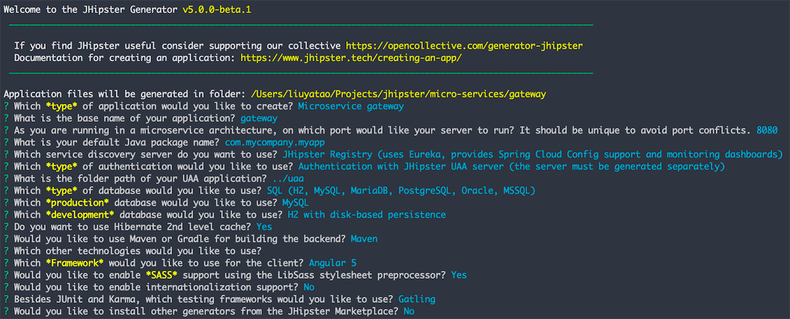This screenshot has width=790, height=319.
Task: Click the 'Would you like to use Maven or Gradle' question
Action: pyautogui.click(x=180, y=239)
